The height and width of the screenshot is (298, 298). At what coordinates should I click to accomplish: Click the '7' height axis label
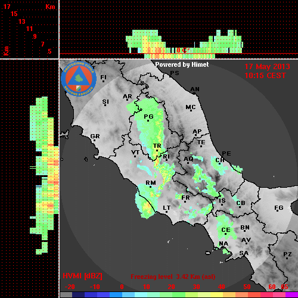(42, 44)
